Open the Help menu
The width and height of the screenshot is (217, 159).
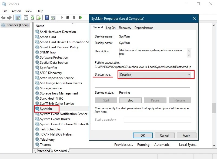40,11
